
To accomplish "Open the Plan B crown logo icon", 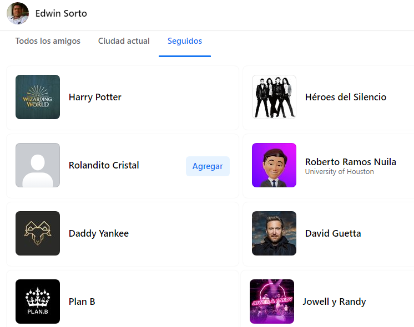I will [x=38, y=302].
